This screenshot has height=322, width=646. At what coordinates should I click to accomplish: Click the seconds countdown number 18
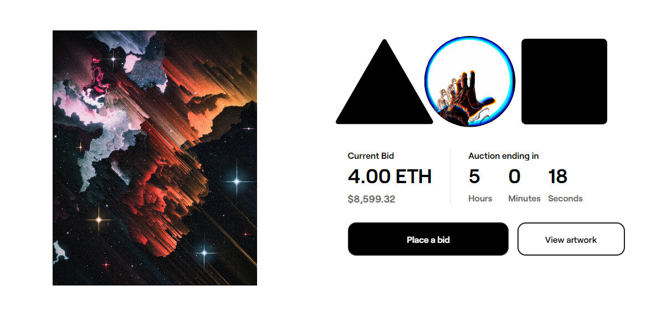tap(557, 176)
